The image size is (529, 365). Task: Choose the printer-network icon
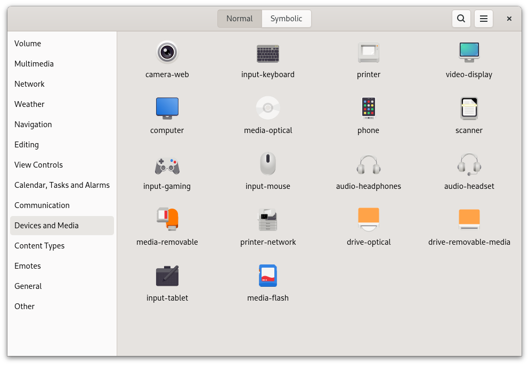(x=267, y=220)
